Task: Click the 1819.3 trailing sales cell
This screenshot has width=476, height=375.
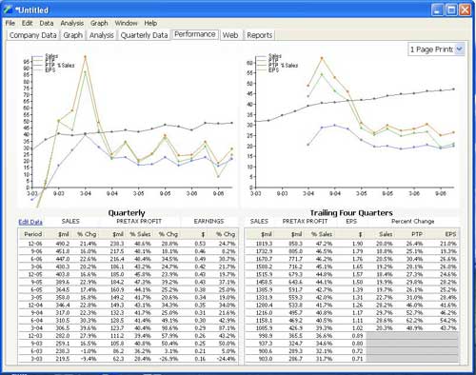Action: coord(264,244)
